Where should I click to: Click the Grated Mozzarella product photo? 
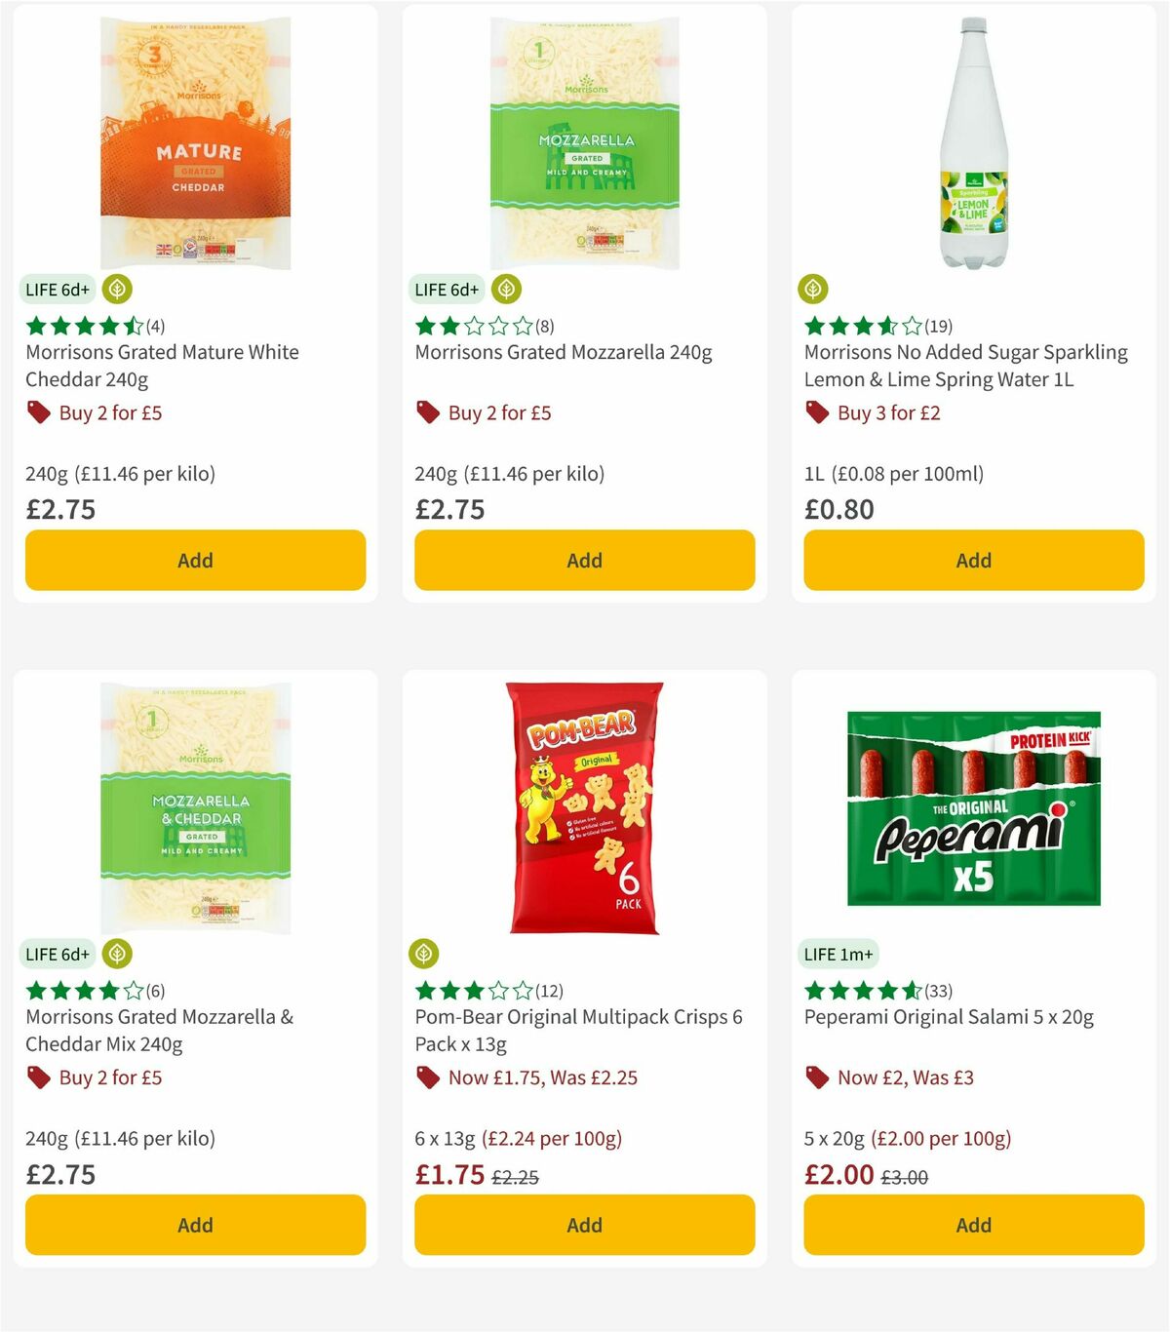pyautogui.click(x=584, y=141)
